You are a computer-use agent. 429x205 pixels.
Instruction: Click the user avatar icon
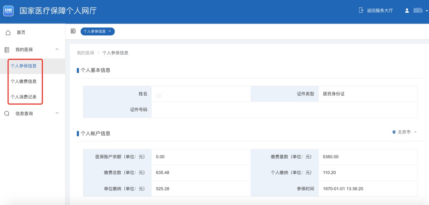click(x=407, y=11)
